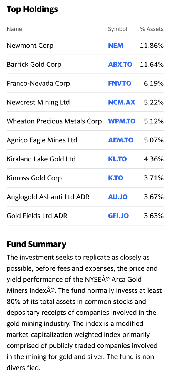Click the % Assets column header
The height and width of the screenshot is (379, 178).
152,29
